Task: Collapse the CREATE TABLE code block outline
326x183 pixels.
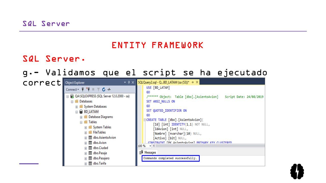Action: (x=145, y=120)
